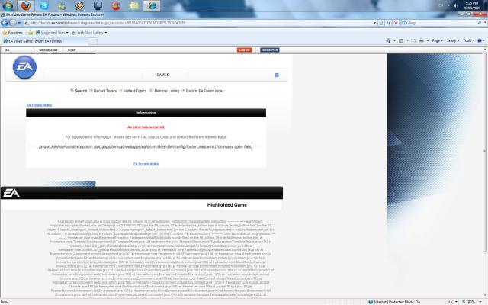
Task: Open the Safety menu
Action: point(452,40)
